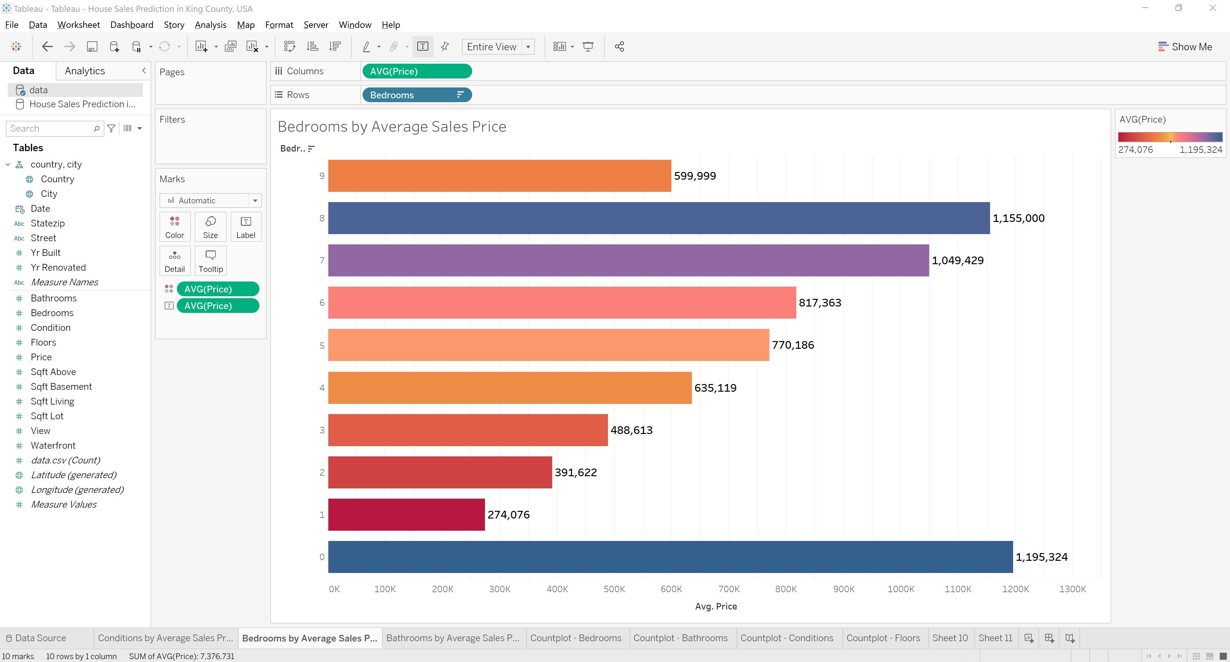Toggle the Fix Axes pin button
The width and height of the screenshot is (1230, 662).
(x=445, y=46)
